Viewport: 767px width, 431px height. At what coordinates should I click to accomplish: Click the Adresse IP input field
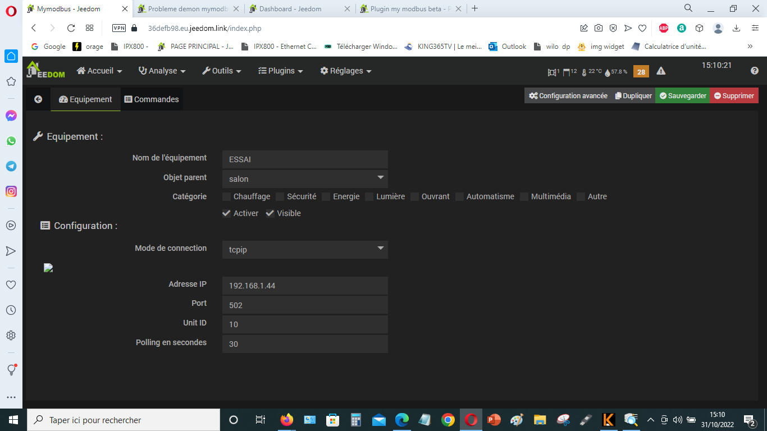tap(305, 285)
